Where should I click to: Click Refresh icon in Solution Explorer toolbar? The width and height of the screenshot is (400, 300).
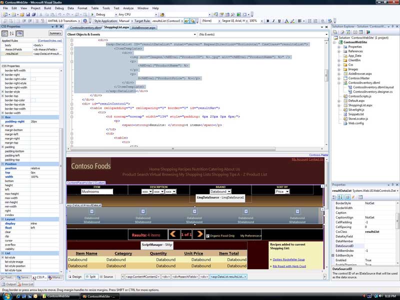[348, 32]
